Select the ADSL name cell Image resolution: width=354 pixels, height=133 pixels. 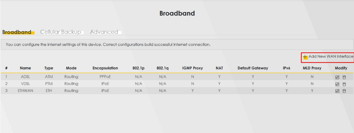pos(26,77)
